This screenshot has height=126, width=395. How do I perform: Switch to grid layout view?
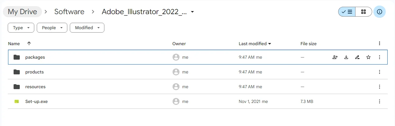[363, 12]
